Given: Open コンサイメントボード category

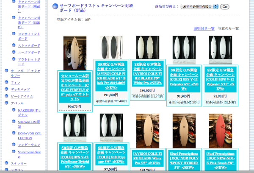Looking at the screenshot, I should [29, 36].
